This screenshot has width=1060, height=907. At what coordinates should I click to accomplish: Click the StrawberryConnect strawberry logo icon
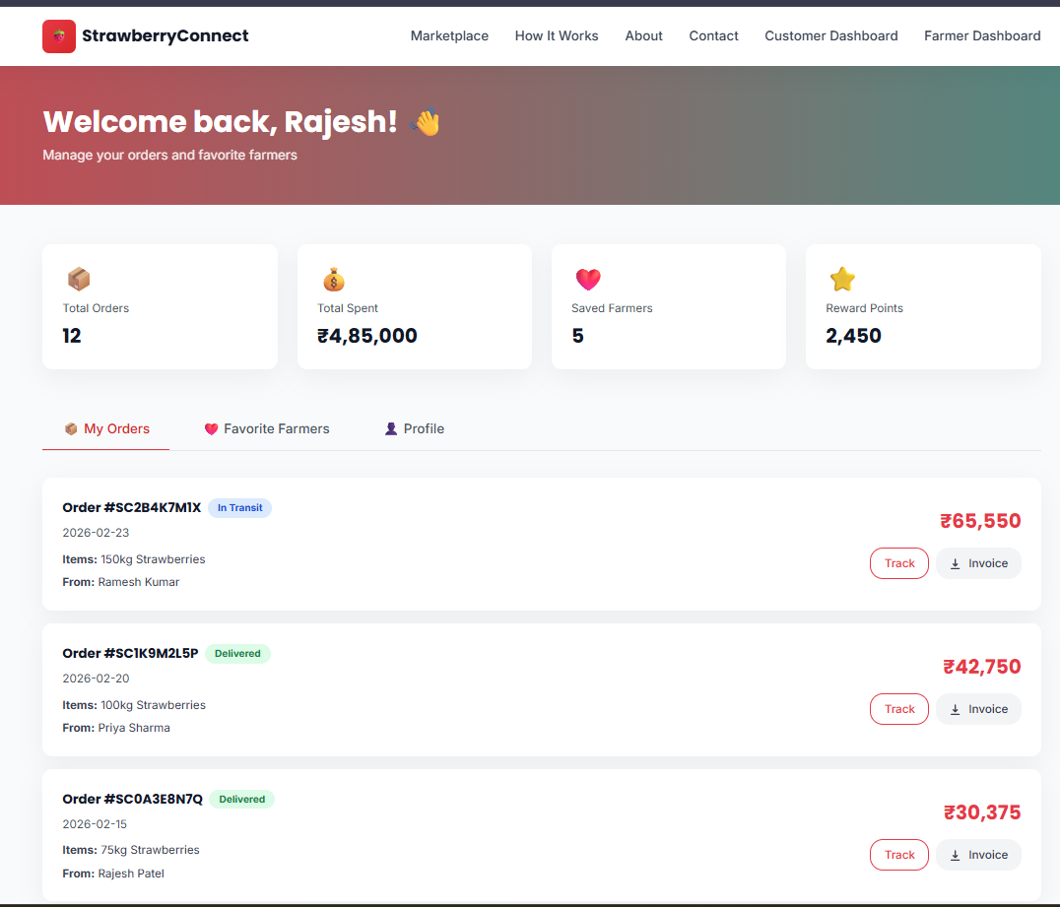coord(59,36)
